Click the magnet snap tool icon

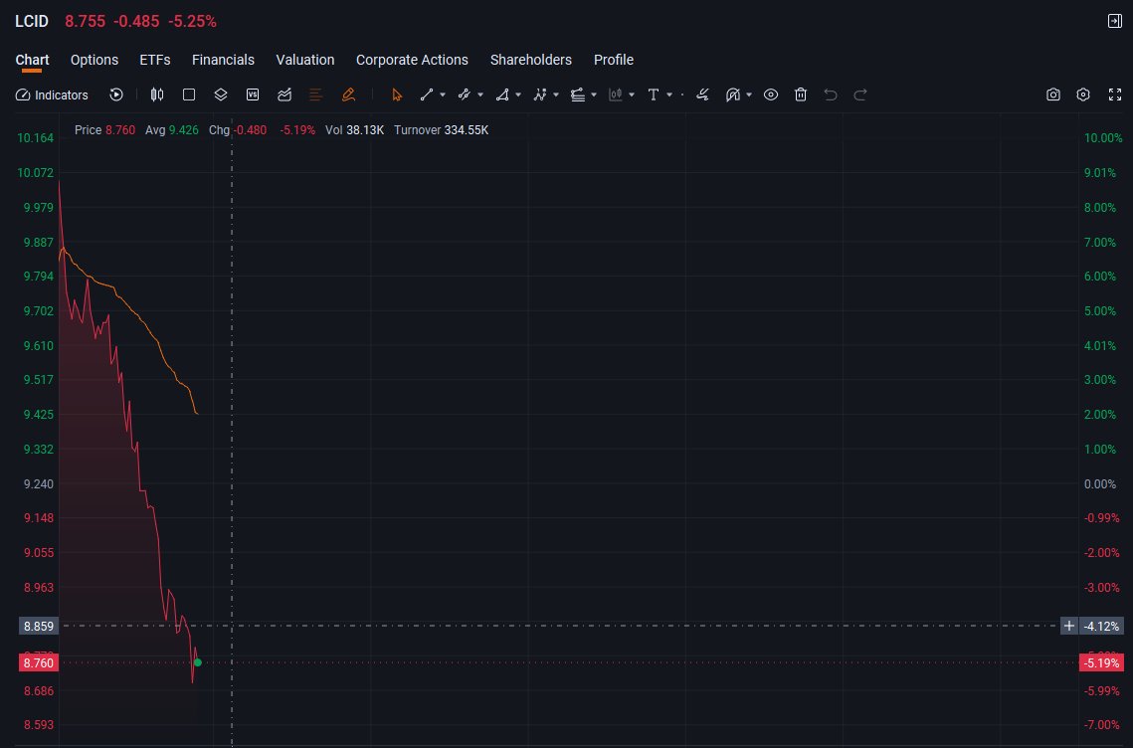click(x=733, y=94)
